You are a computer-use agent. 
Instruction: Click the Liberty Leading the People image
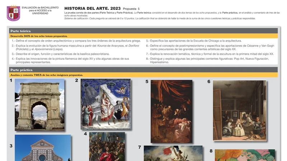click(x=173, y=153)
